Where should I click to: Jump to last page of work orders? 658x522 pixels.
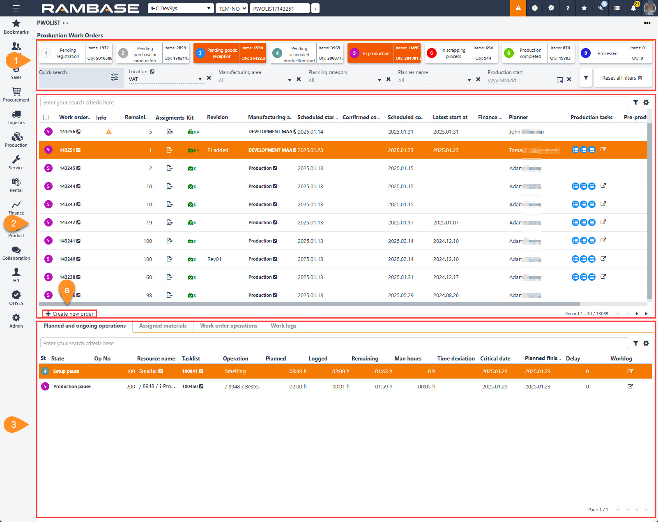[646, 314]
